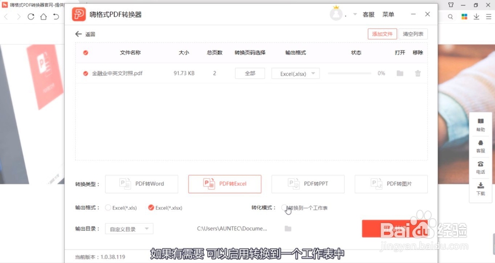
Task: Go to the browser home page
Action: click(x=44, y=17)
